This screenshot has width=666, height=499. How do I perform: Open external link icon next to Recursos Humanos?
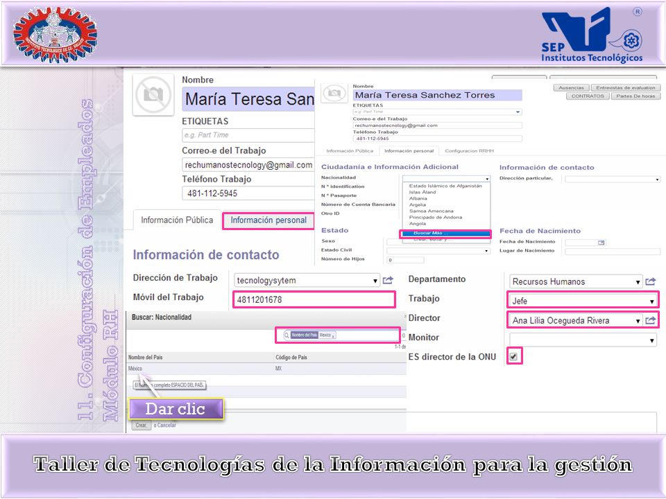650,281
